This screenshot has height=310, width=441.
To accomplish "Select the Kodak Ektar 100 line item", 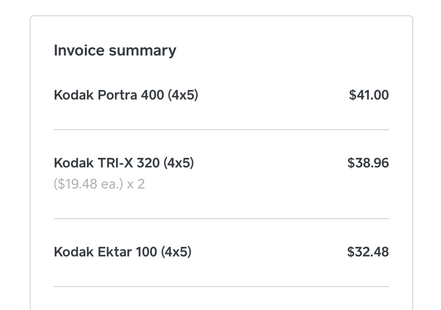I will tap(122, 252).
